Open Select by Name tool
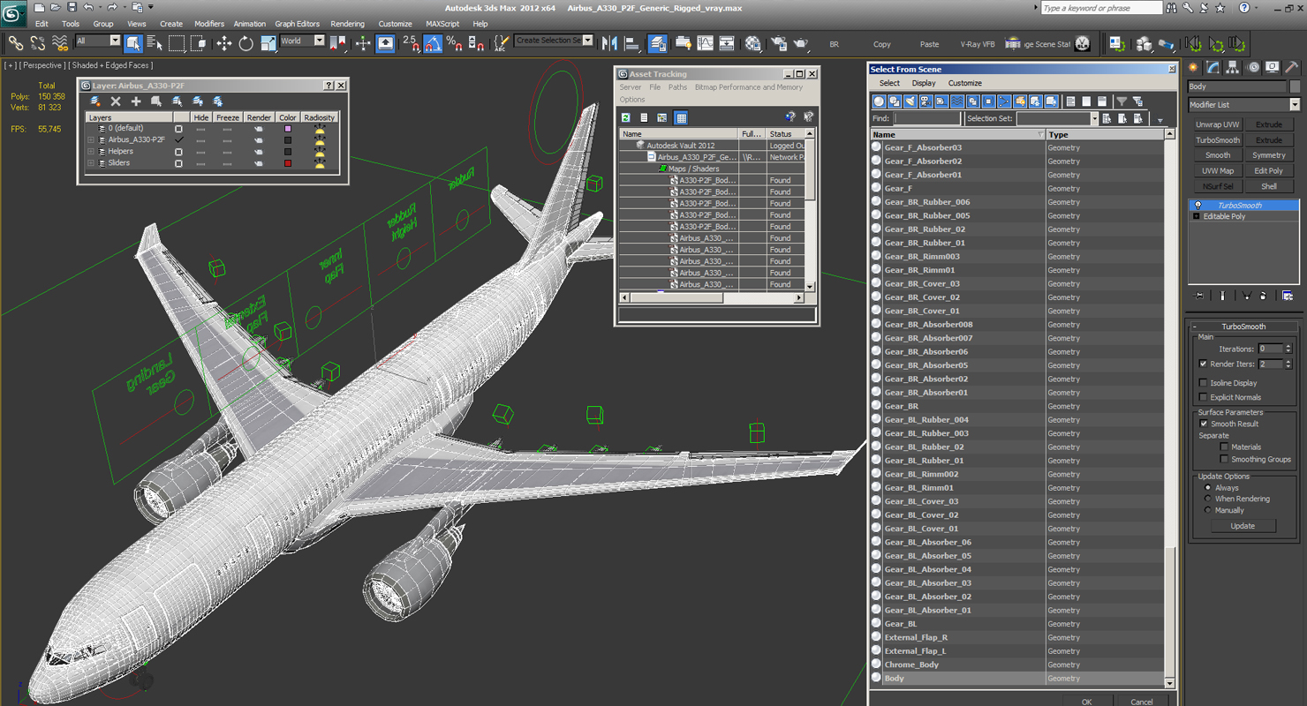The image size is (1307, 706). (155, 43)
